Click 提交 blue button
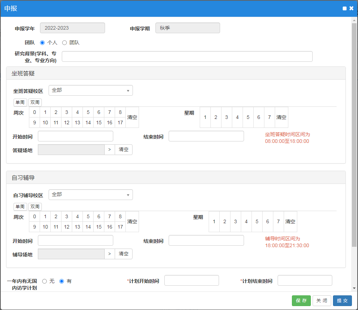358x310 pixels. (342, 301)
